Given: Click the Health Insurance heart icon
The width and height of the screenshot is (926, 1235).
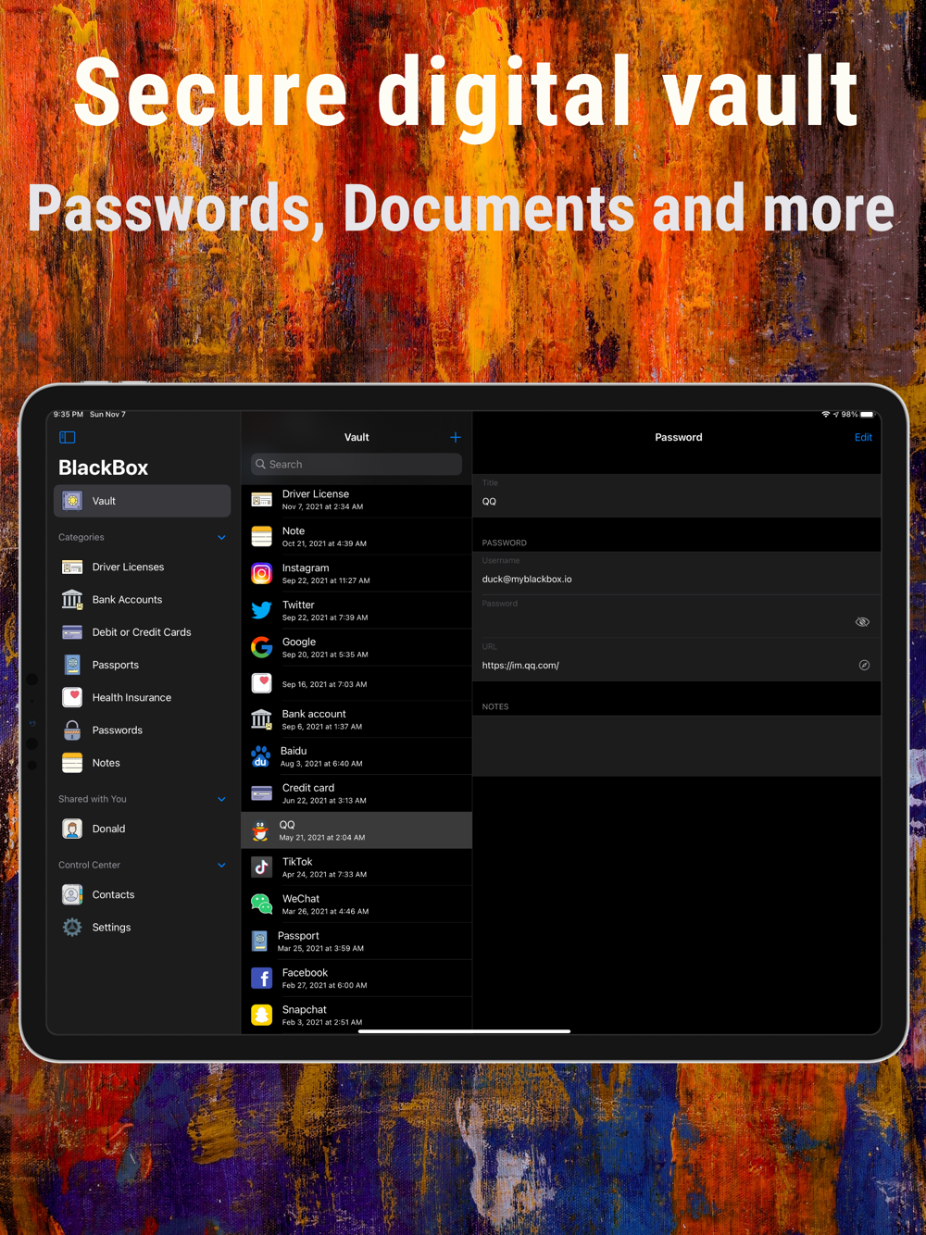Looking at the screenshot, I should [72, 697].
